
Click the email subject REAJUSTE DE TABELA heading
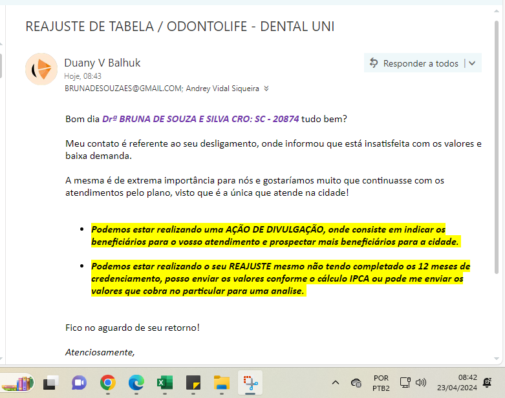click(x=180, y=26)
